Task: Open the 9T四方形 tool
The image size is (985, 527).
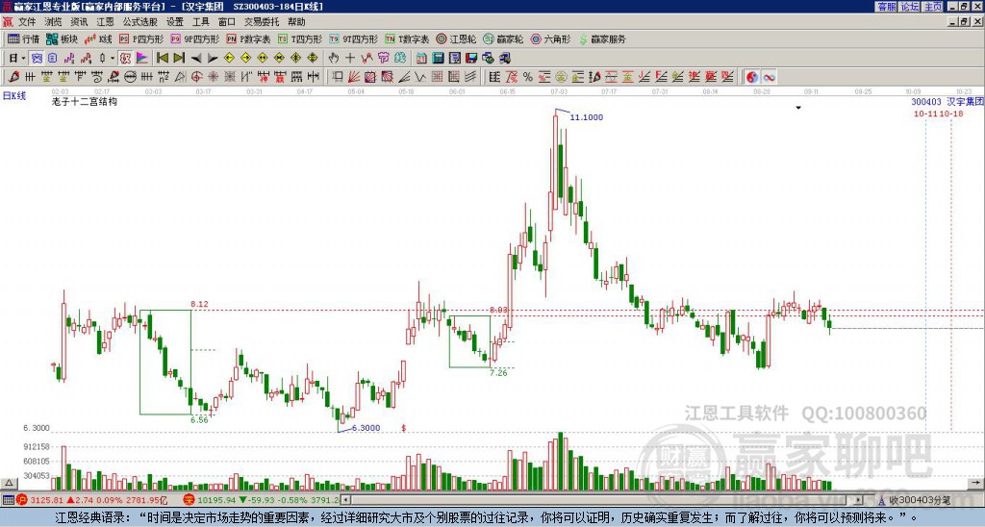Action: tap(353, 38)
